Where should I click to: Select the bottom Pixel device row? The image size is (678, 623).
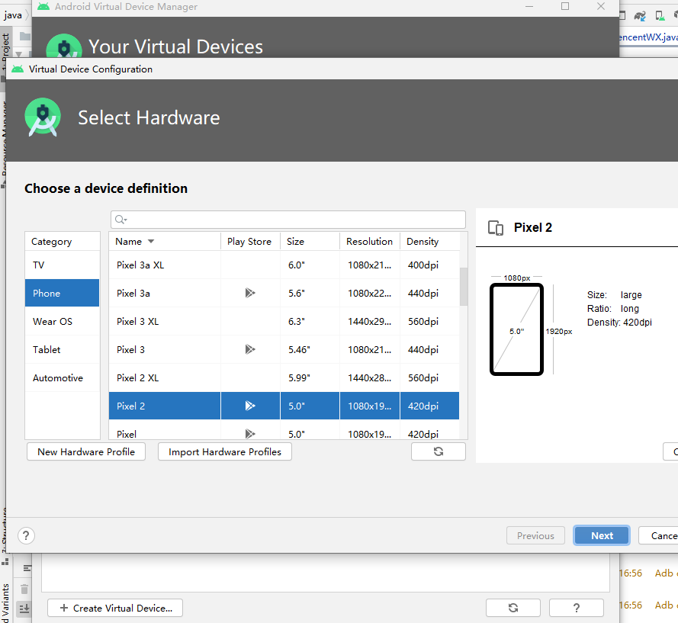284,434
